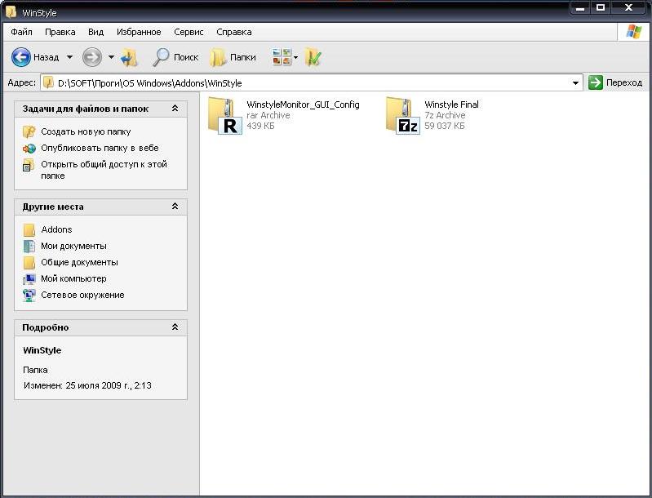Image resolution: width=652 pixels, height=498 pixels.
Task: Maximize the WinStyle window
Action: [x=601, y=8]
